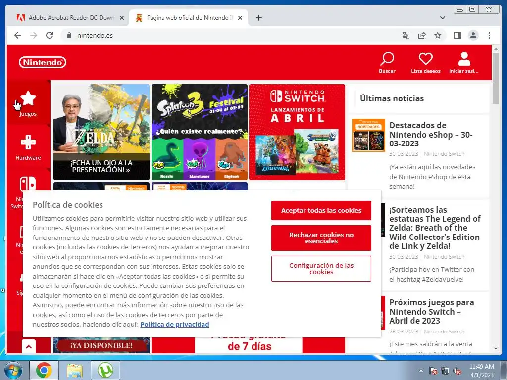Viewport: 507px width, 380px height.
Task: Click the Iniciar sesión user icon
Action: pyautogui.click(x=464, y=63)
